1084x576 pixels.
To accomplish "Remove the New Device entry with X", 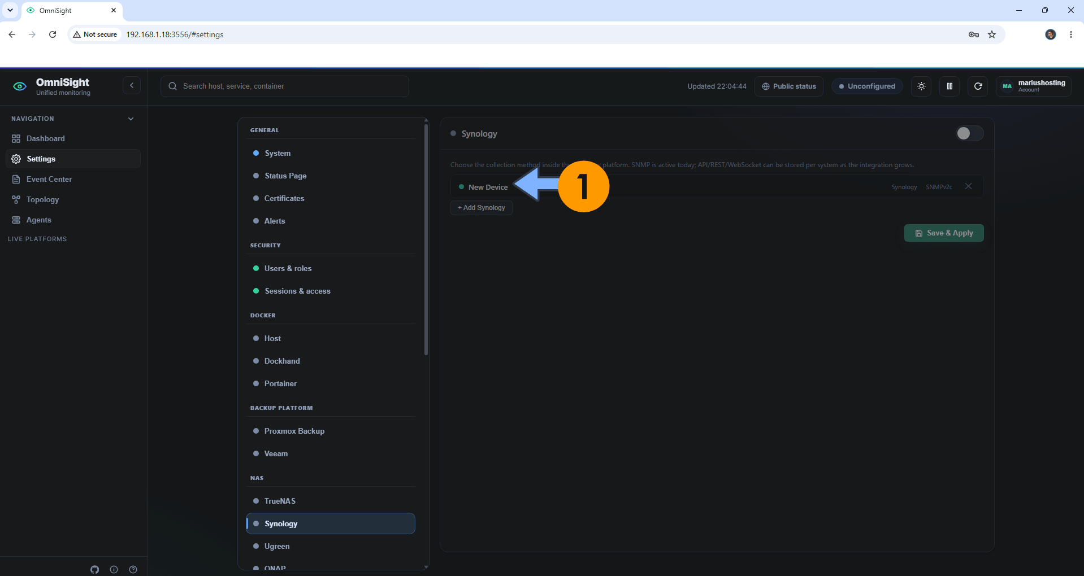I will (969, 186).
